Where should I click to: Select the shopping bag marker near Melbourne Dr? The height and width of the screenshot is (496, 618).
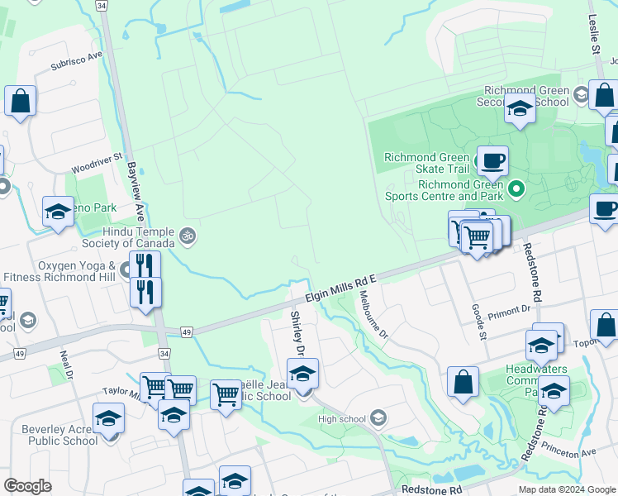coord(463,383)
